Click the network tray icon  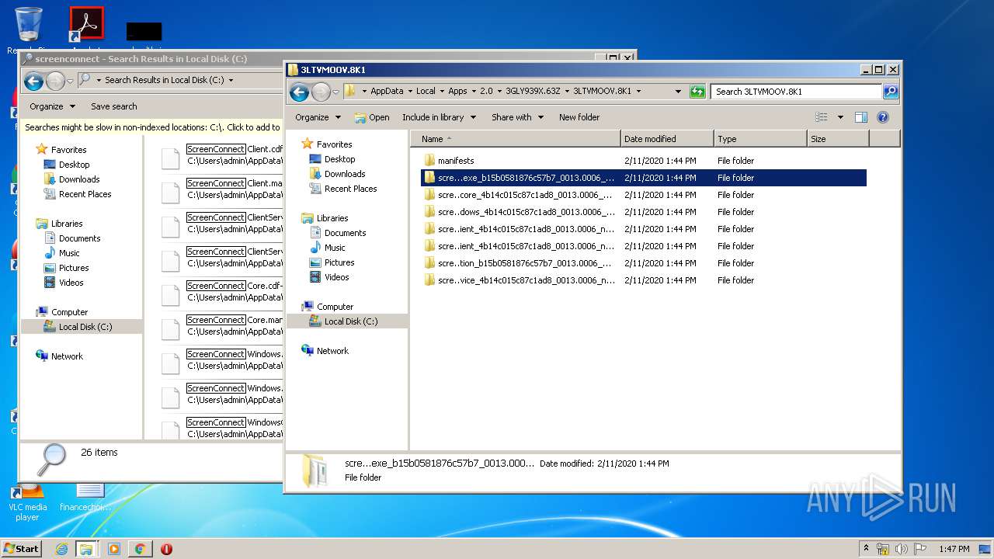(x=883, y=549)
